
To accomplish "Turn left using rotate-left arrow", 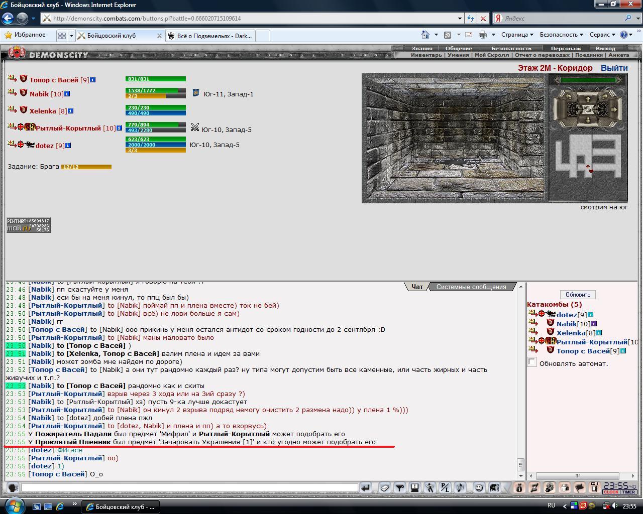I will click(568, 96).
